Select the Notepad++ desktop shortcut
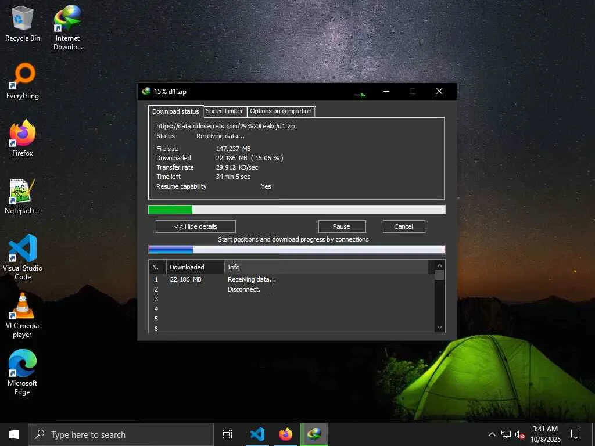The height and width of the screenshot is (446, 595). click(23, 196)
